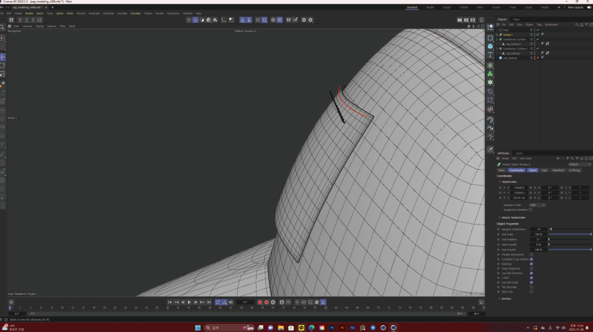
Task: Click the Axis mode L-shaped icon
Action: (224, 20)
